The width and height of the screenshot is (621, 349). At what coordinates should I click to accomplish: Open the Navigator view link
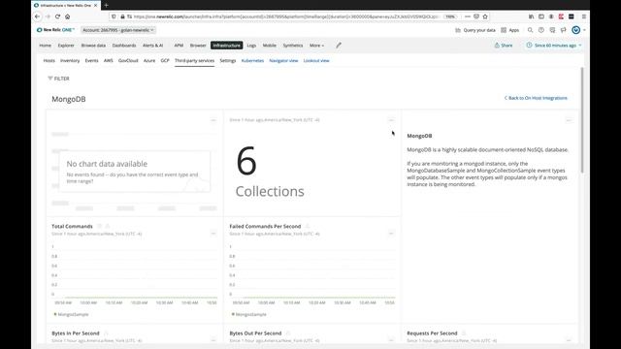coord(283,60)
